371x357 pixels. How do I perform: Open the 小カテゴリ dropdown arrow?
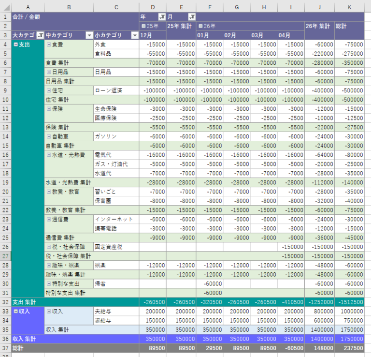tap(135, 35)
